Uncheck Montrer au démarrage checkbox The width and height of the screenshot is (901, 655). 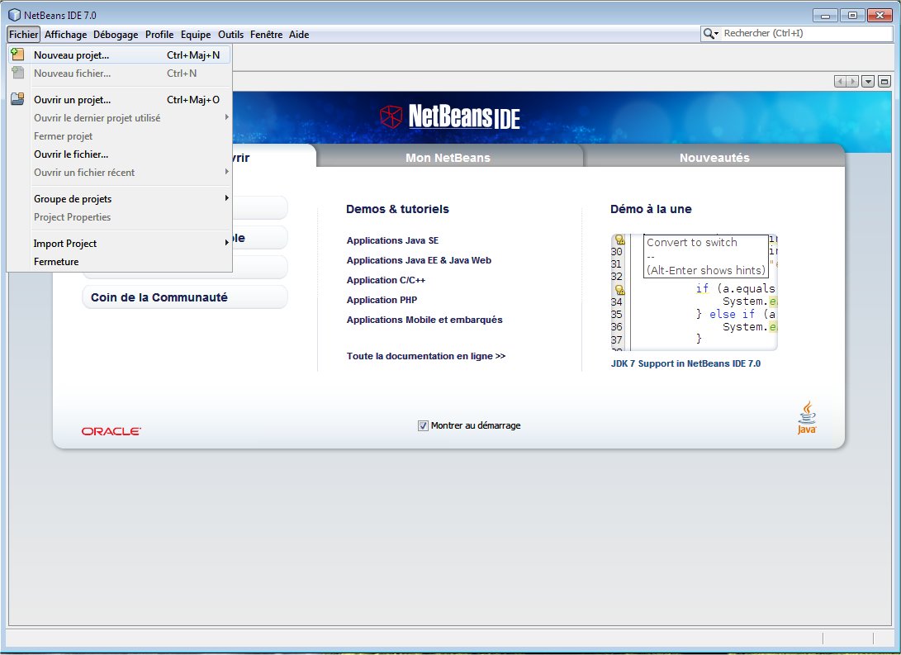[x=423, y=425]
